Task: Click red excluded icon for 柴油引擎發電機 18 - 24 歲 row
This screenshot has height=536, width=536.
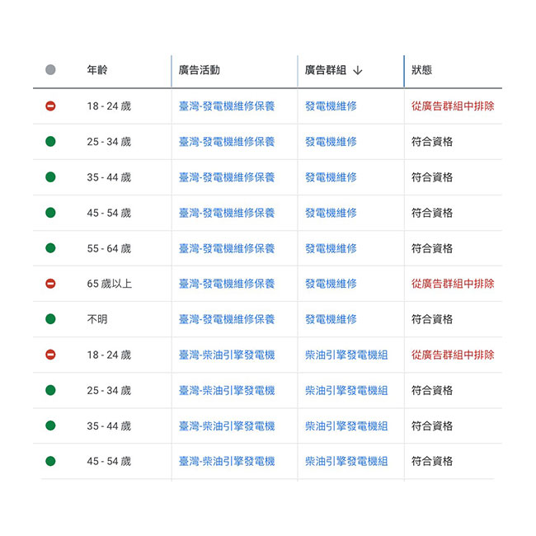Action: (50, 355)
